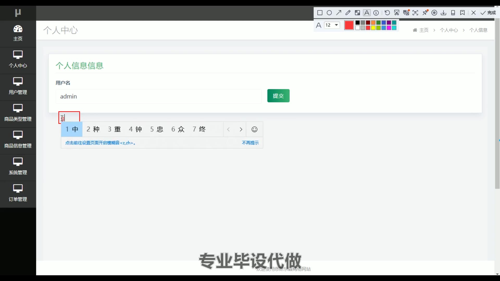Select the mosaic blur tool
Image resolution: width=500 pixels, height=281 pixels.
[357, 13]
